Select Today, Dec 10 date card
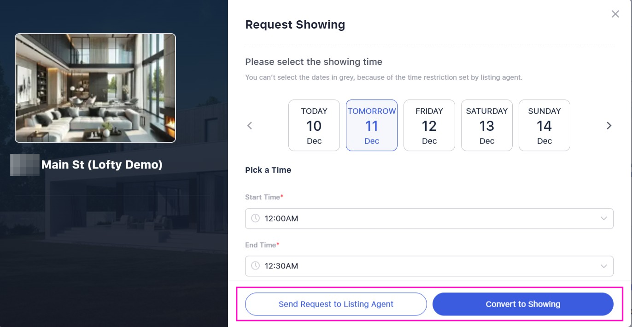The image size is (632, 327). 314,125
